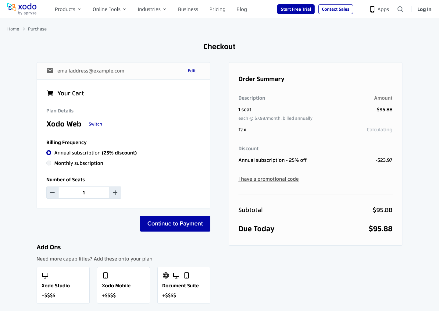439x312 pixels.
Task: Select Annual subscription billing option
Action: coord(49,153)
